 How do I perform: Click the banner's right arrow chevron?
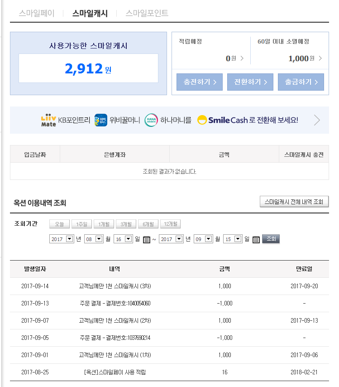click(x=317, y=120)
